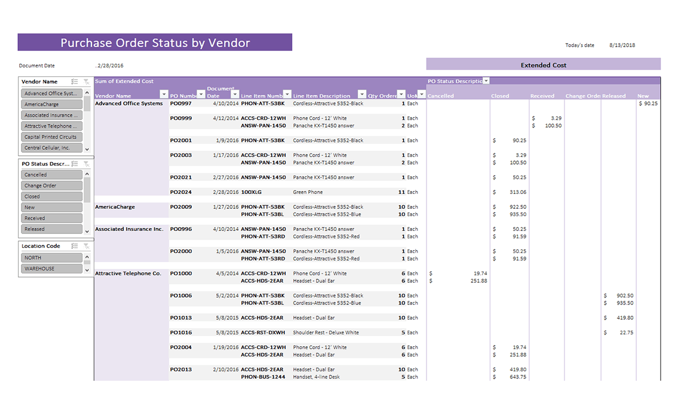Select the Sum of Extended Cost cell
The height and width of the screenshot is (410, 681).
(124, 81)
